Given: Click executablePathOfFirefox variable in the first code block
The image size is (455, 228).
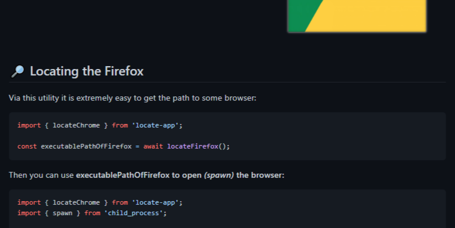Looking at the screenshot, I should coord(86,146).
